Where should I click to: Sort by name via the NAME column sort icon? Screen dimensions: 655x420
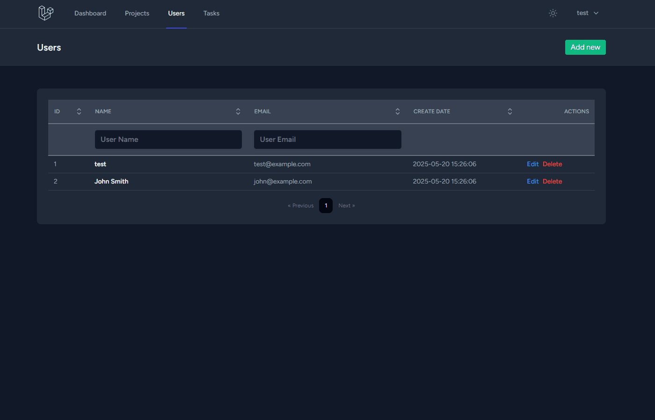(238, 111)
